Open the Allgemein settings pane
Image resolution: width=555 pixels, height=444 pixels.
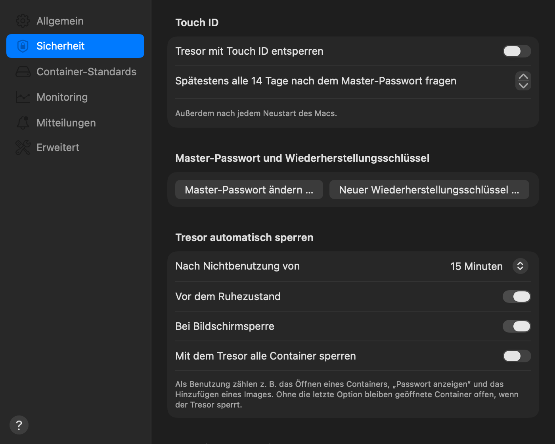[x=75, y=21]
